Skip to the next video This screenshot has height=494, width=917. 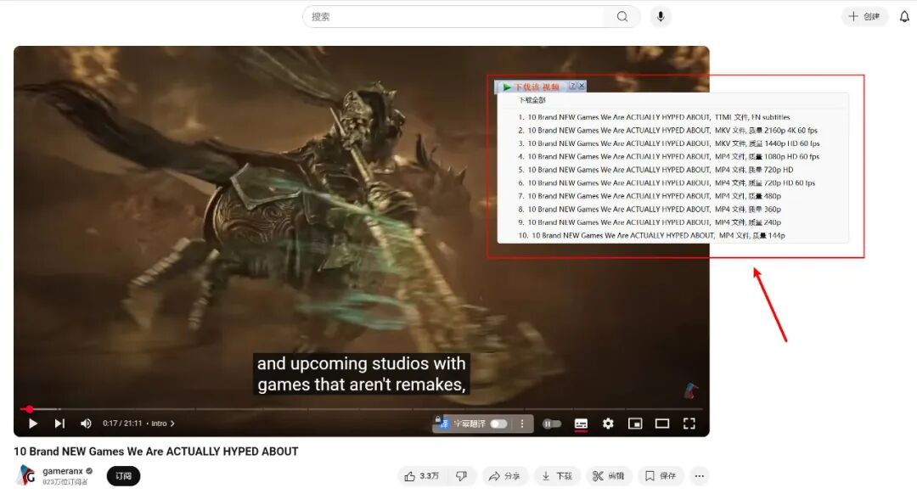[x=59, y=424]
